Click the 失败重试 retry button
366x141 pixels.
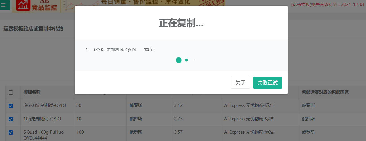point(268,83)
